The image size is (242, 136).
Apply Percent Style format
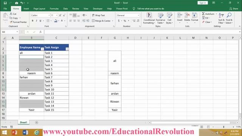pyautogui.click(x=125, y=21)
